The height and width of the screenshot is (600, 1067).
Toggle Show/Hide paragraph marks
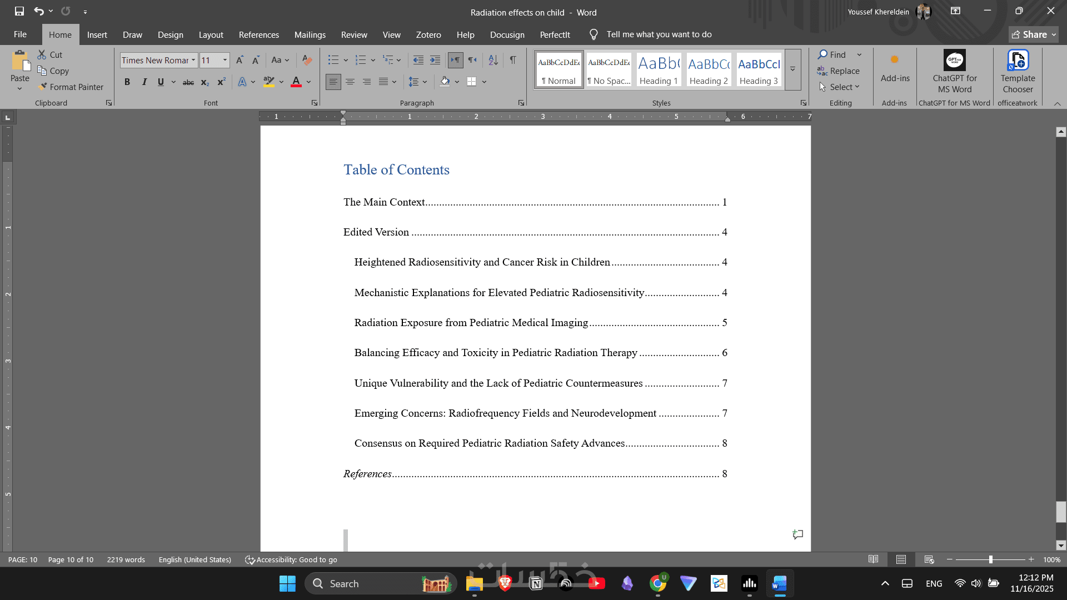513,60
